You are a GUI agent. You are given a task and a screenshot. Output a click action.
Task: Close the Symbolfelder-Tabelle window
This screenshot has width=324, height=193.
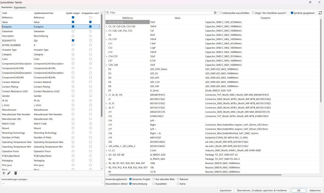320,2
